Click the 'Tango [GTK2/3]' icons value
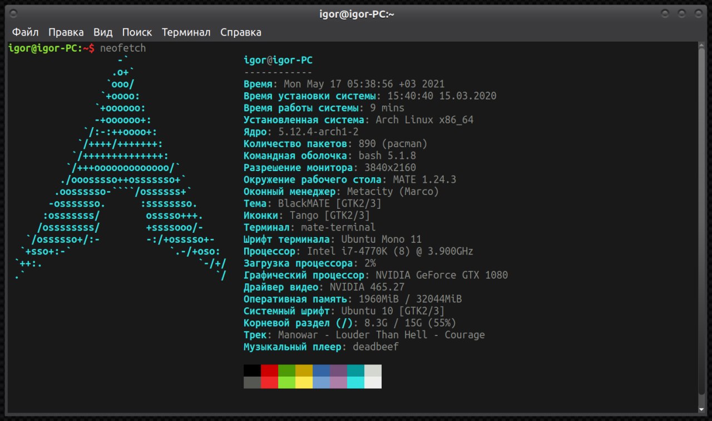This screenshot has width=712, height=421. point(330,215)
